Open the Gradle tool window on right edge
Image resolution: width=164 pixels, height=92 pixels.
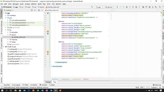(x=163, y=13)
